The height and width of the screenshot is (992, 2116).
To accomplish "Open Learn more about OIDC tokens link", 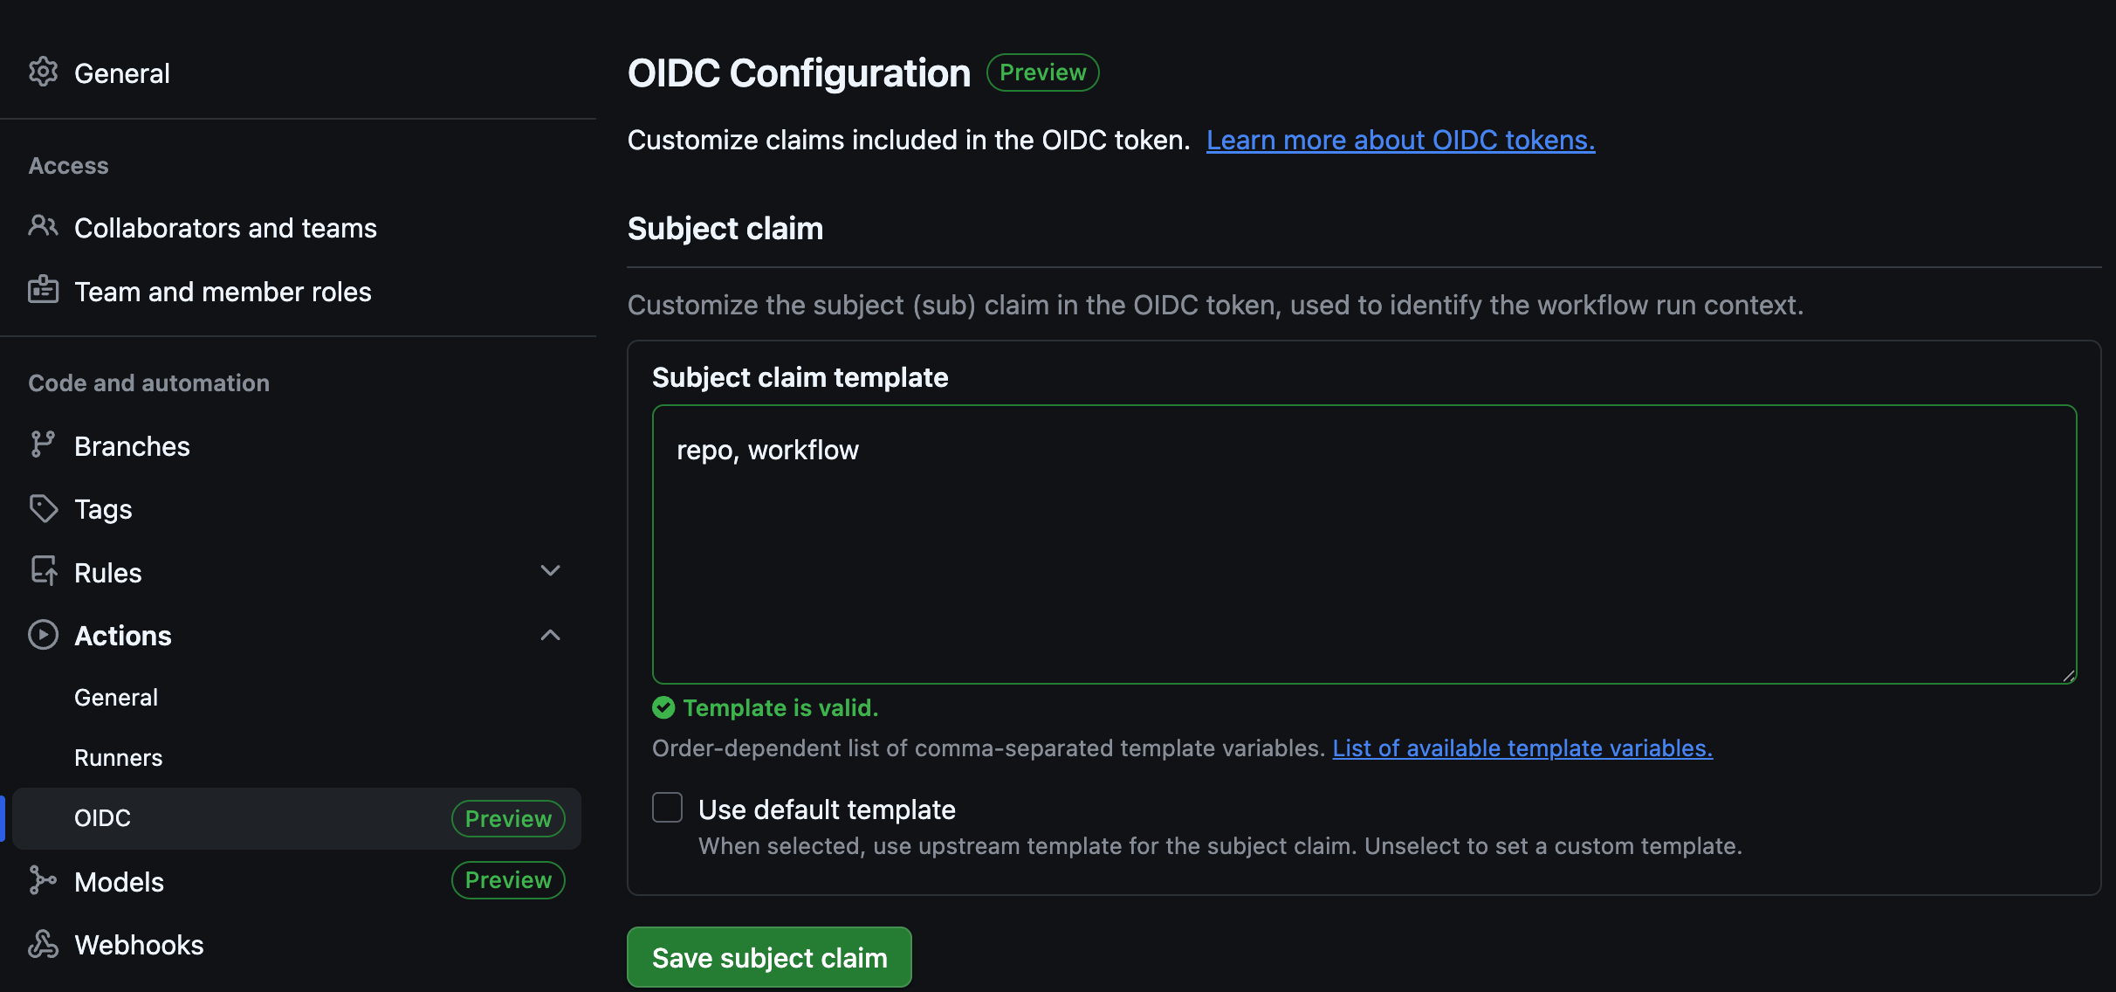I will coord(1400,140).
